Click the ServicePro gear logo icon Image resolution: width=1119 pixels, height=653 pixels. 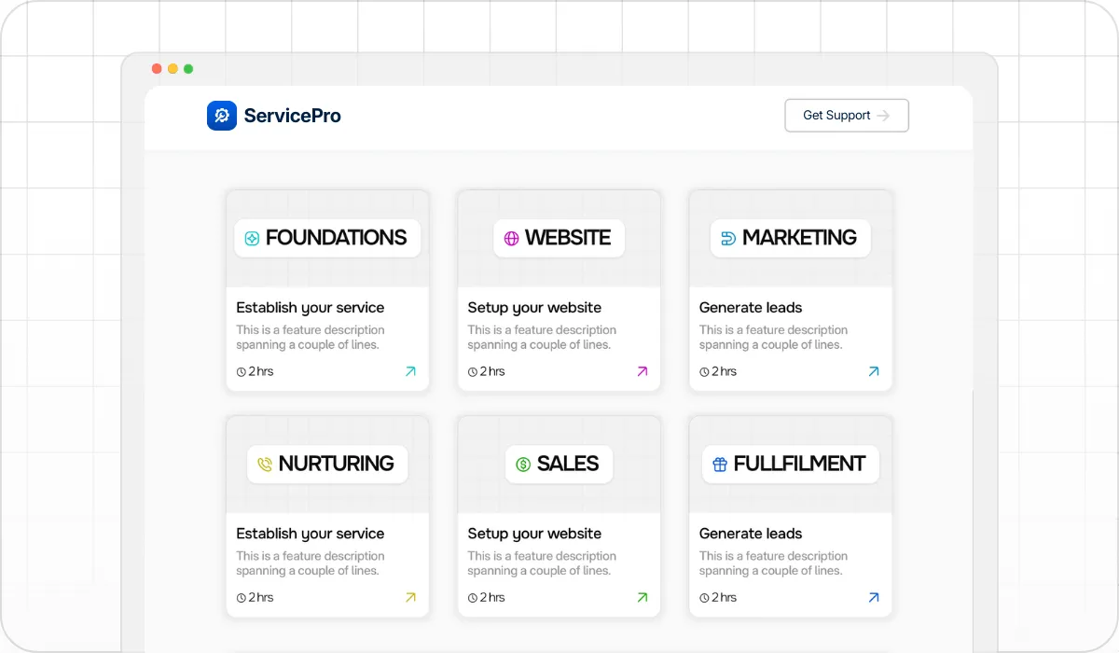point(222,116)
